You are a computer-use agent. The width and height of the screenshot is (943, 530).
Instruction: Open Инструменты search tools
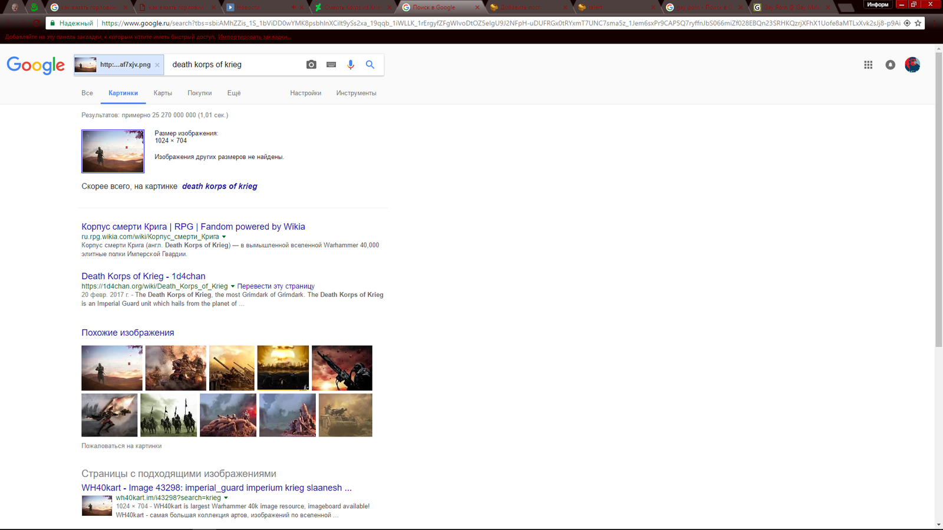pyautogui.click(x=357, y=93)
